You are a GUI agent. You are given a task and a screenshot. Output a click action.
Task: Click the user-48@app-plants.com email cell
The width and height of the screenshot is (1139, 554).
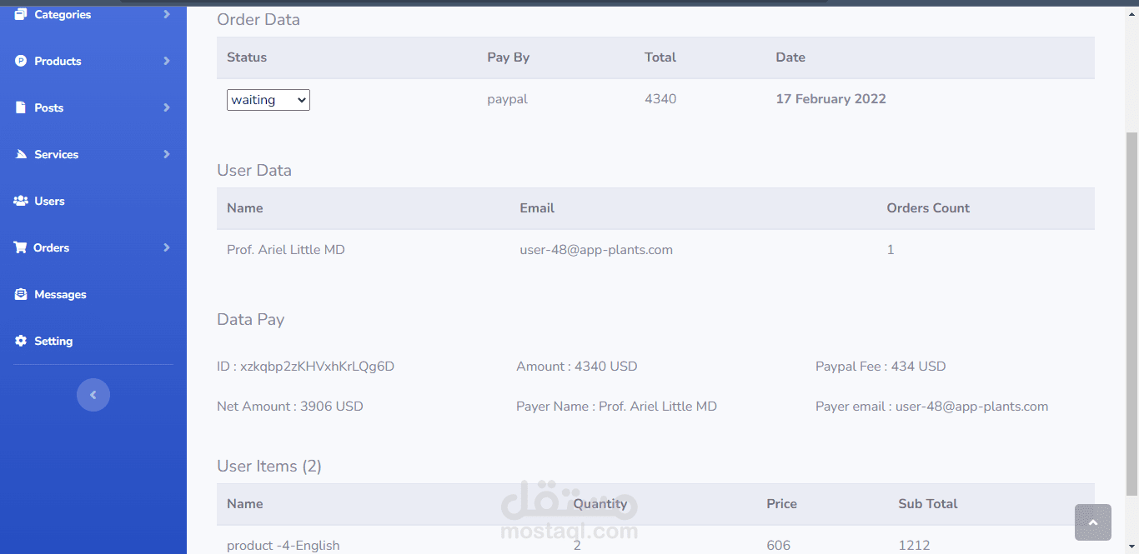[x=595, y=250]
